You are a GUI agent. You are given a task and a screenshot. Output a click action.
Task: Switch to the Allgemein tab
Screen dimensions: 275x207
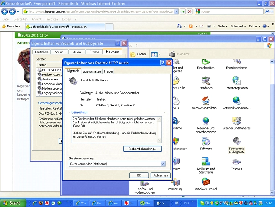coord(73,71)
